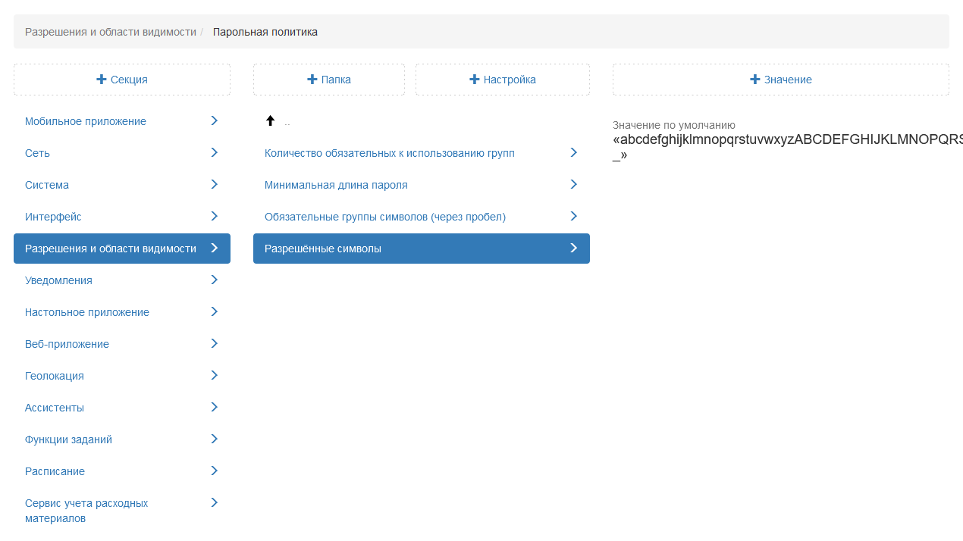This screenshot has height=541, width=963.
Task: Click the plus icon beside Папка
Action: pyautogui.click(x=312, y=80)
